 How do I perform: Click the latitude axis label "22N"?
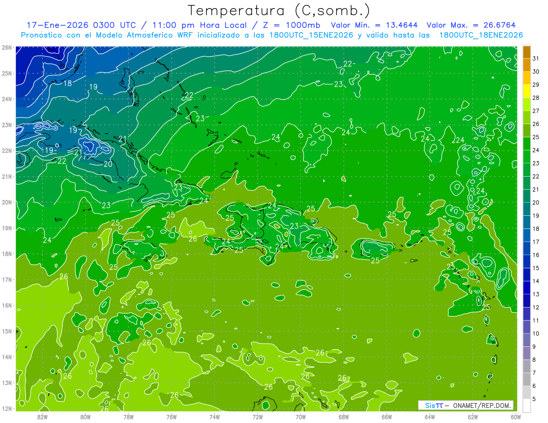(6, 151)
